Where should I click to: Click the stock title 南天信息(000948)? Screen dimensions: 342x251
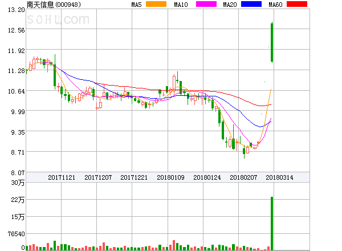54,5
